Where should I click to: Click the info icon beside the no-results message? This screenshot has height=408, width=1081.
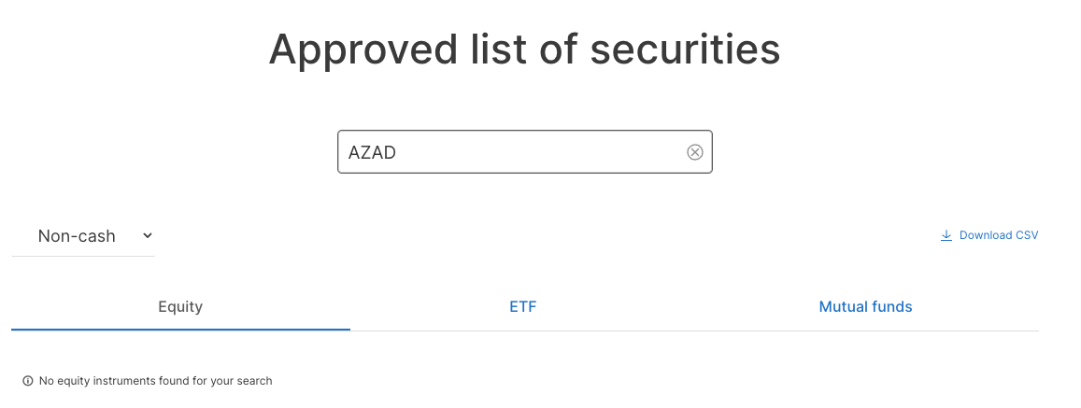(x=28, y=380)
